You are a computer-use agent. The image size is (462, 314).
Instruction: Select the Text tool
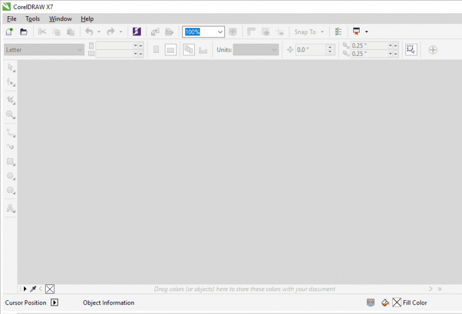tap(11, 208)
